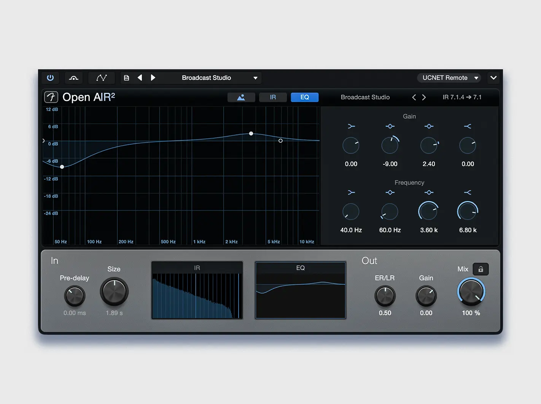Enable the EQ tab view
Image resolution: width=541 pixels, height=404 pixels.
click(x=304, y=97)
